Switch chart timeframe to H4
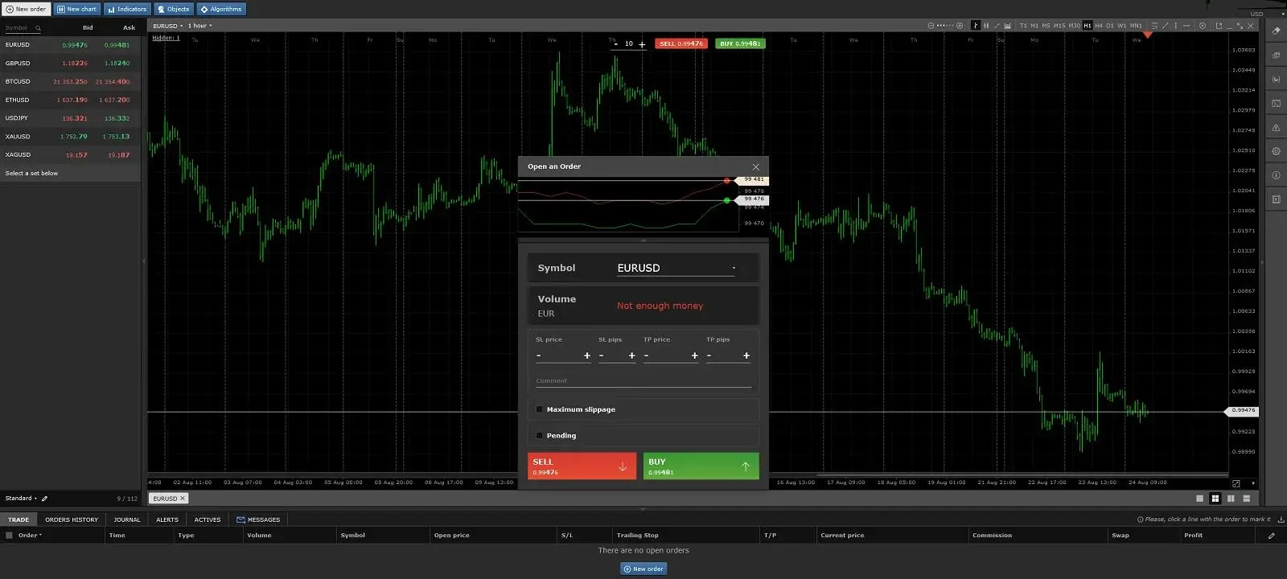The image size is (1287, 579). (x=1099, y=26)
